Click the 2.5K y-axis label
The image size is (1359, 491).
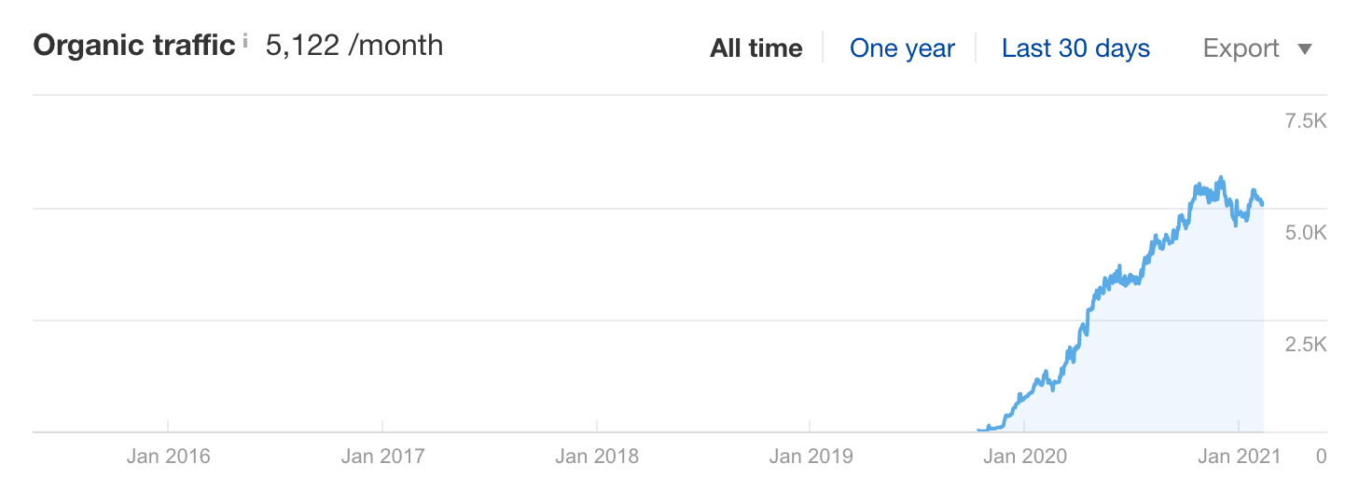[x=1305, y=345]
